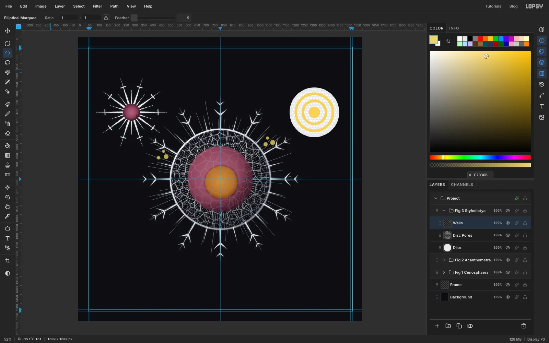Open the Blog link
549x343 pixels.
pos(513,6)
